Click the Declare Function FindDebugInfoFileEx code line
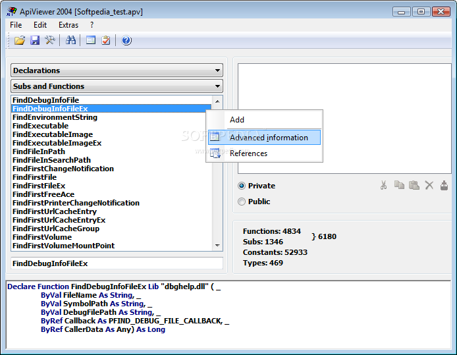The image size is (457, 355). pos(114,287)
